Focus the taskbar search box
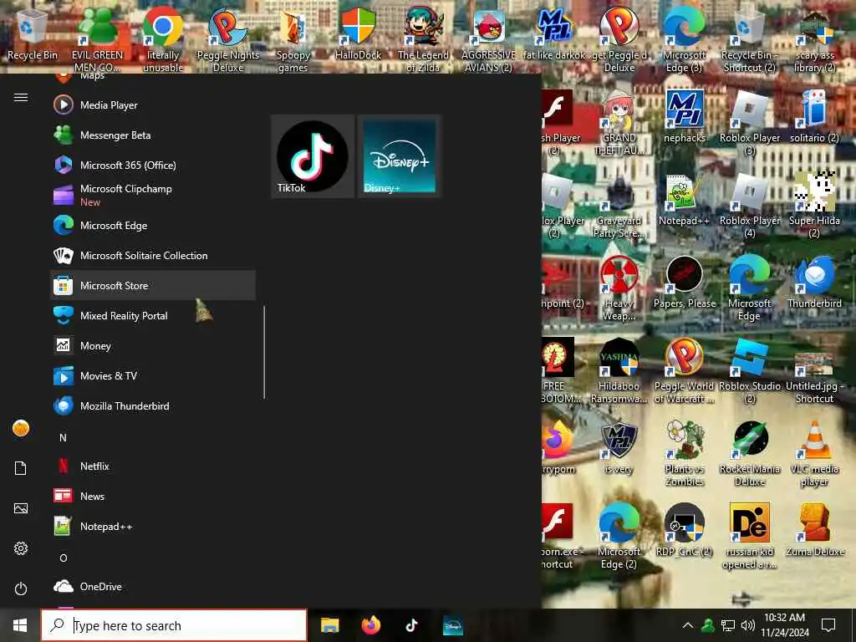 click(x=174, y=625)
